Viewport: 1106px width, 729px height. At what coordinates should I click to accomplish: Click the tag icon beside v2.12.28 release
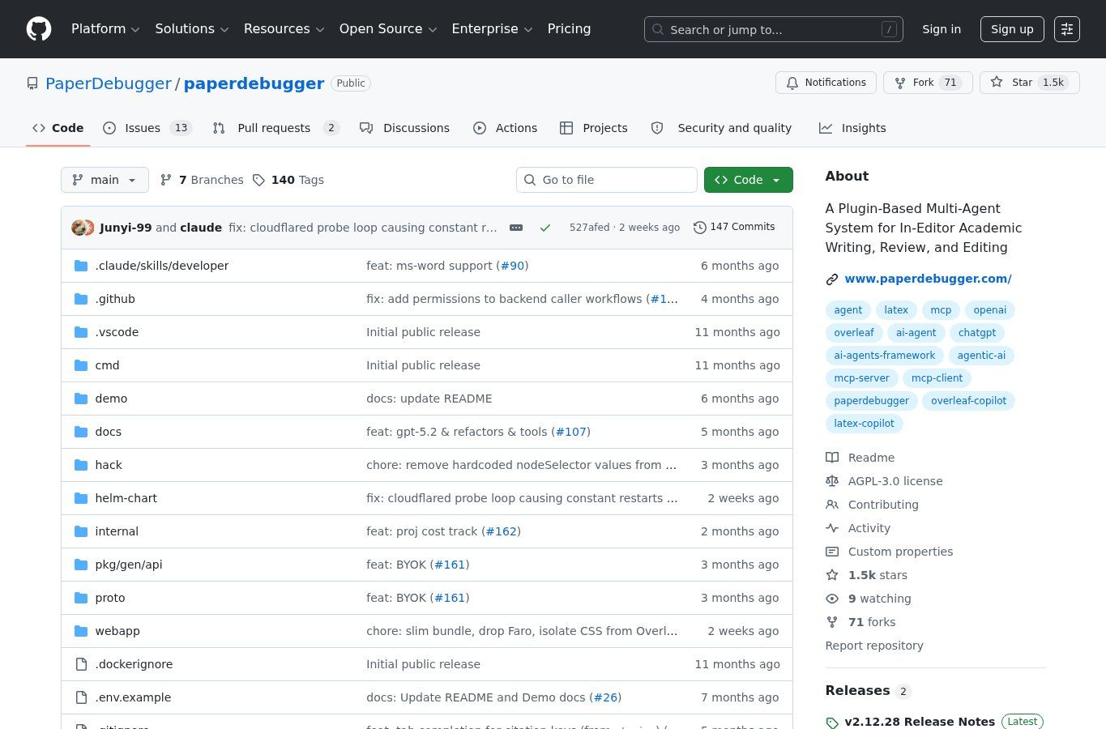coord(832,723)
